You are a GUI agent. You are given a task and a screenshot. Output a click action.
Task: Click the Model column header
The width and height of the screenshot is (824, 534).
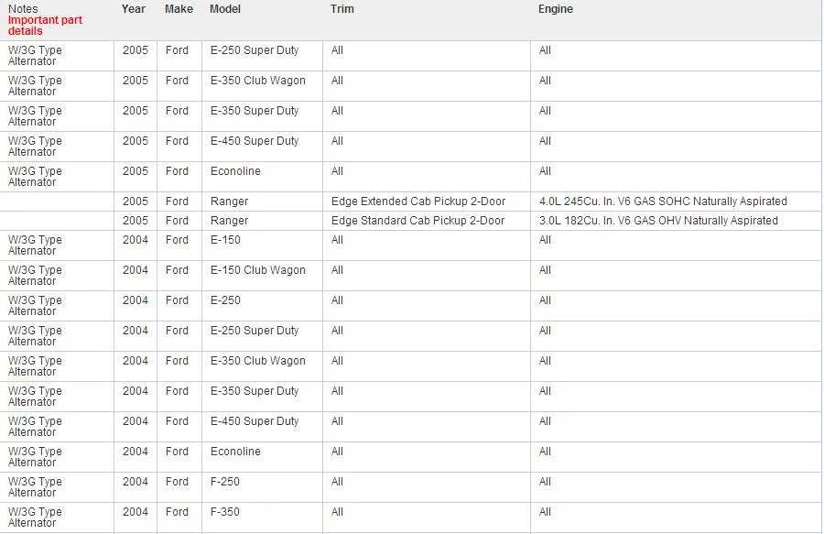(225, 9)
